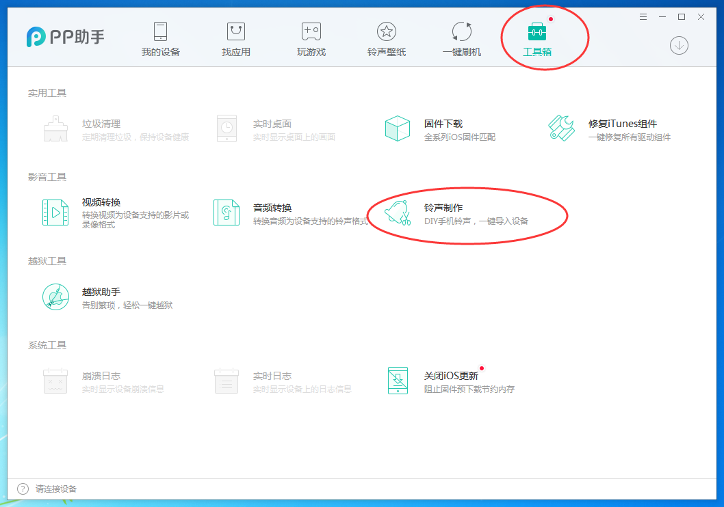The height and width of the screenshot is (507, 724).
Task: Click the 请连接设备 status text
Action: coord(56,489)
